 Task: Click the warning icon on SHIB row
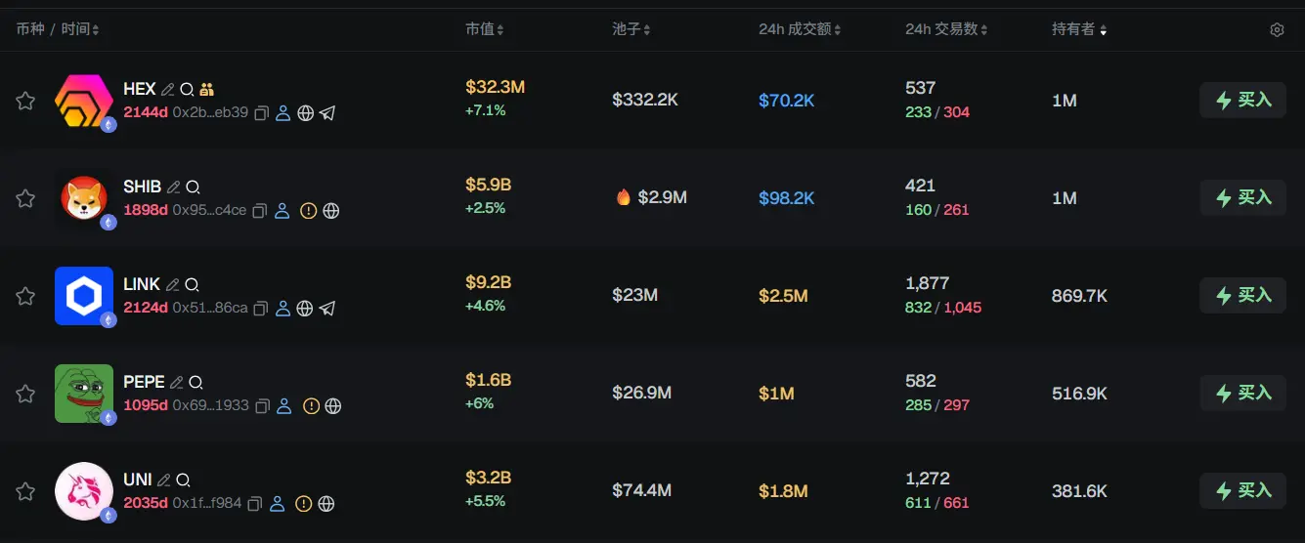tap(308, 211)
